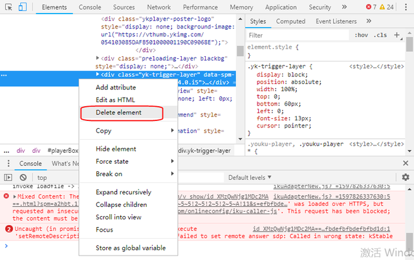Clear the console with the block icon
The height and width of the screenshot is (260, 414).
[x=23, y=177]
